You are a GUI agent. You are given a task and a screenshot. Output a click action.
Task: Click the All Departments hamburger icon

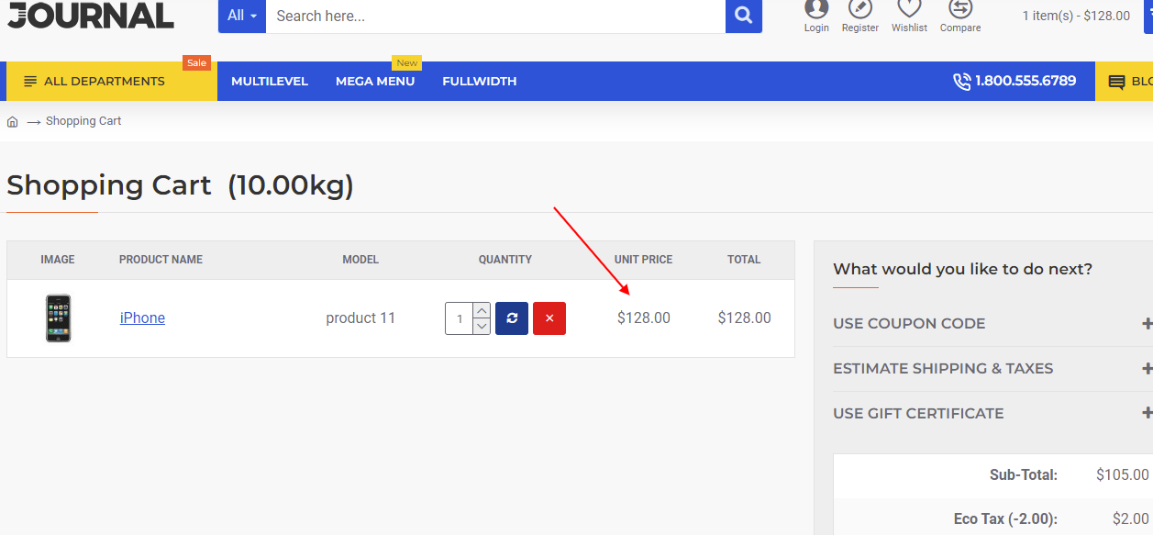tap(30, 82)
